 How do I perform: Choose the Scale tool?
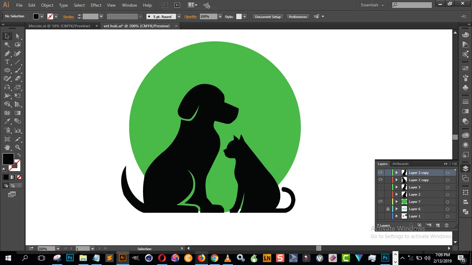[x=18, y=87]
